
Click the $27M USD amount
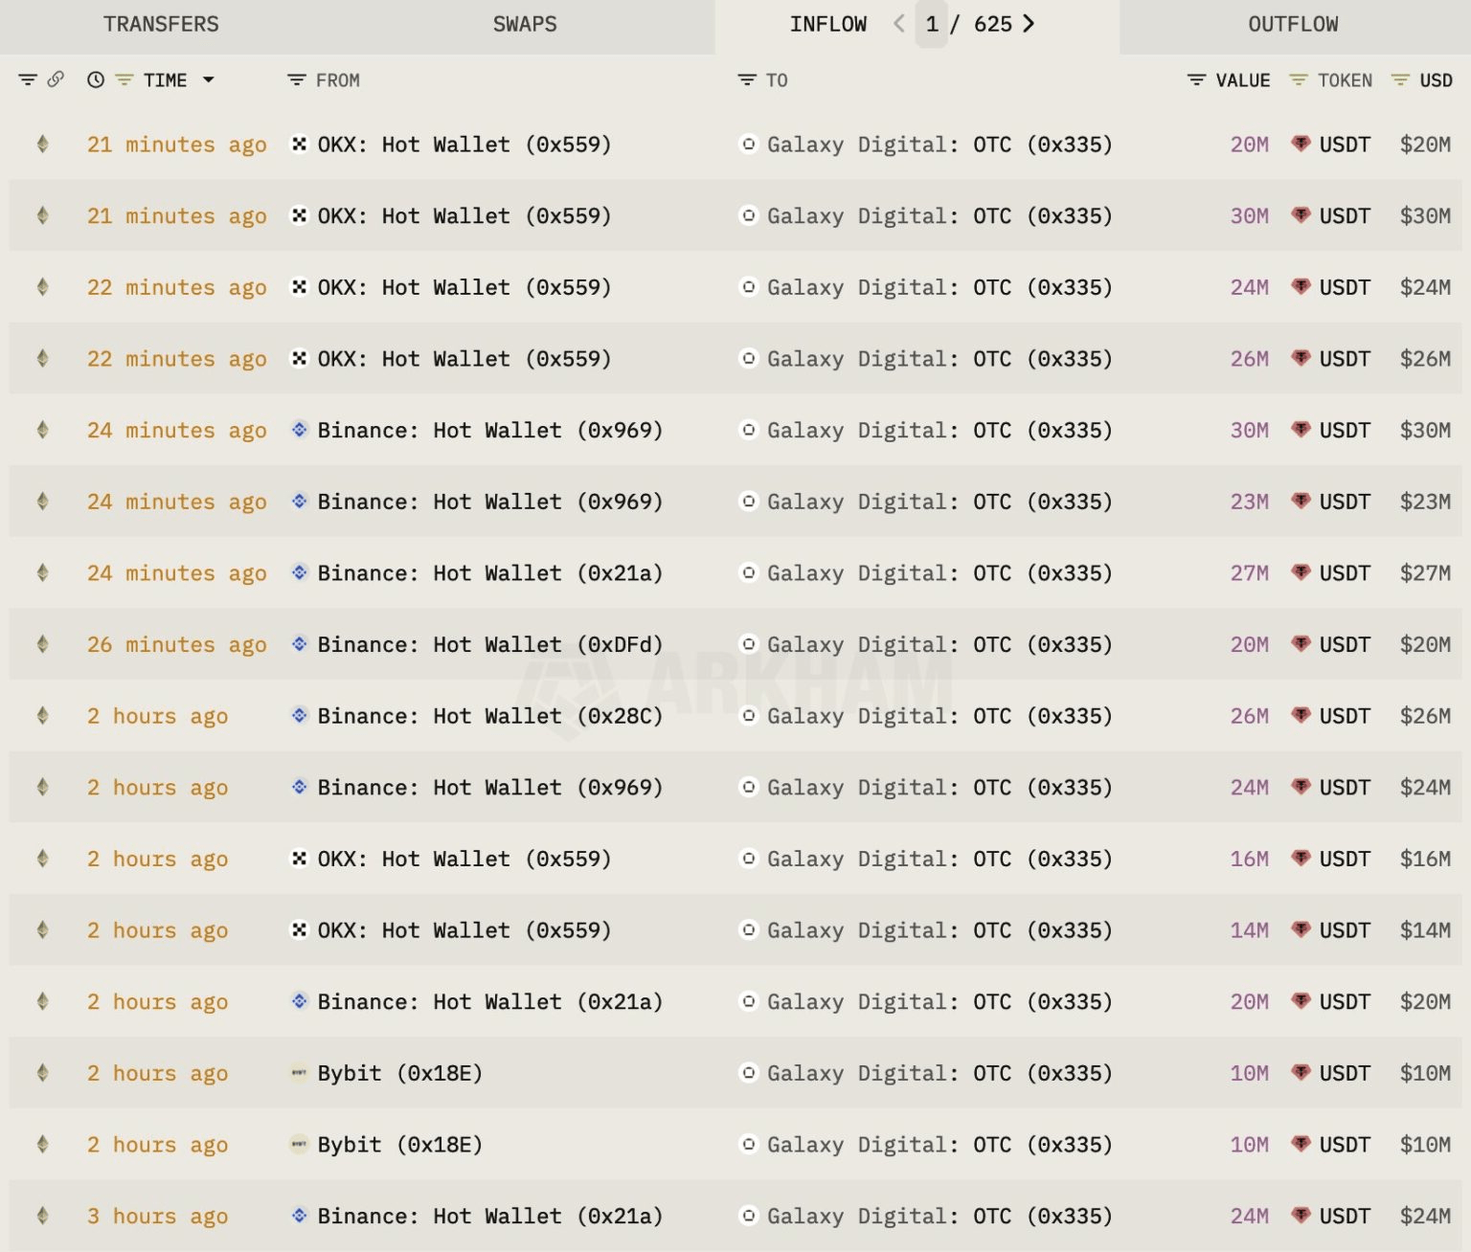point(1425,573)
